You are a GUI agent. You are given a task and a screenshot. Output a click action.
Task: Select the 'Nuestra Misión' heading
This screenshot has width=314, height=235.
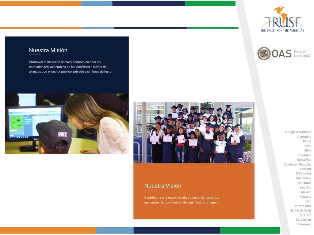click(x=48, y=50)
